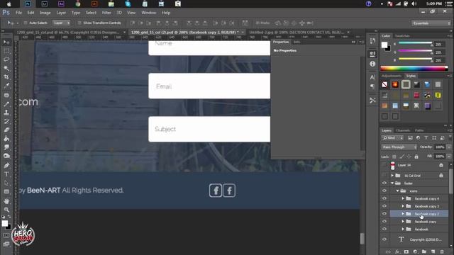Open the Character panel icon

(x=372, y=77)
